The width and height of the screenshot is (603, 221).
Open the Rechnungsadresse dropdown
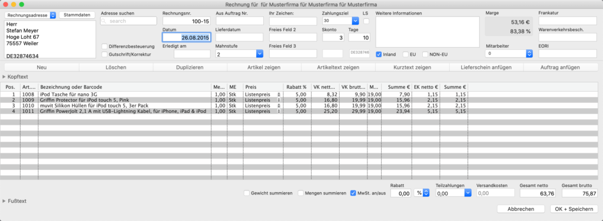pos(31,15)
